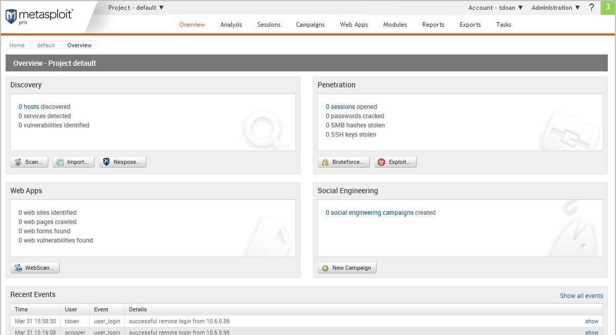616x335 pixels.
Task: Click the Scan button in Discovery
Action: [29, 162]
